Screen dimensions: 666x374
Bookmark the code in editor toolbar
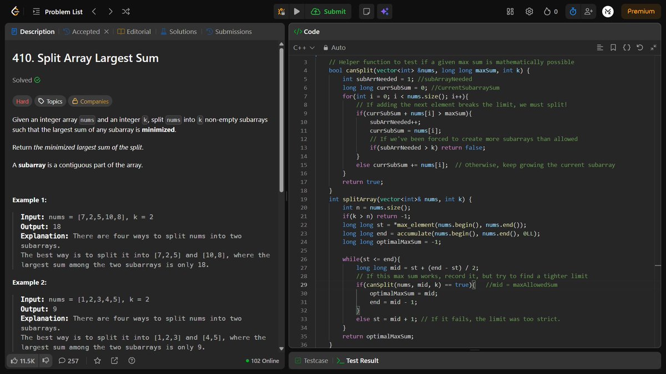(x=613, y=48)
